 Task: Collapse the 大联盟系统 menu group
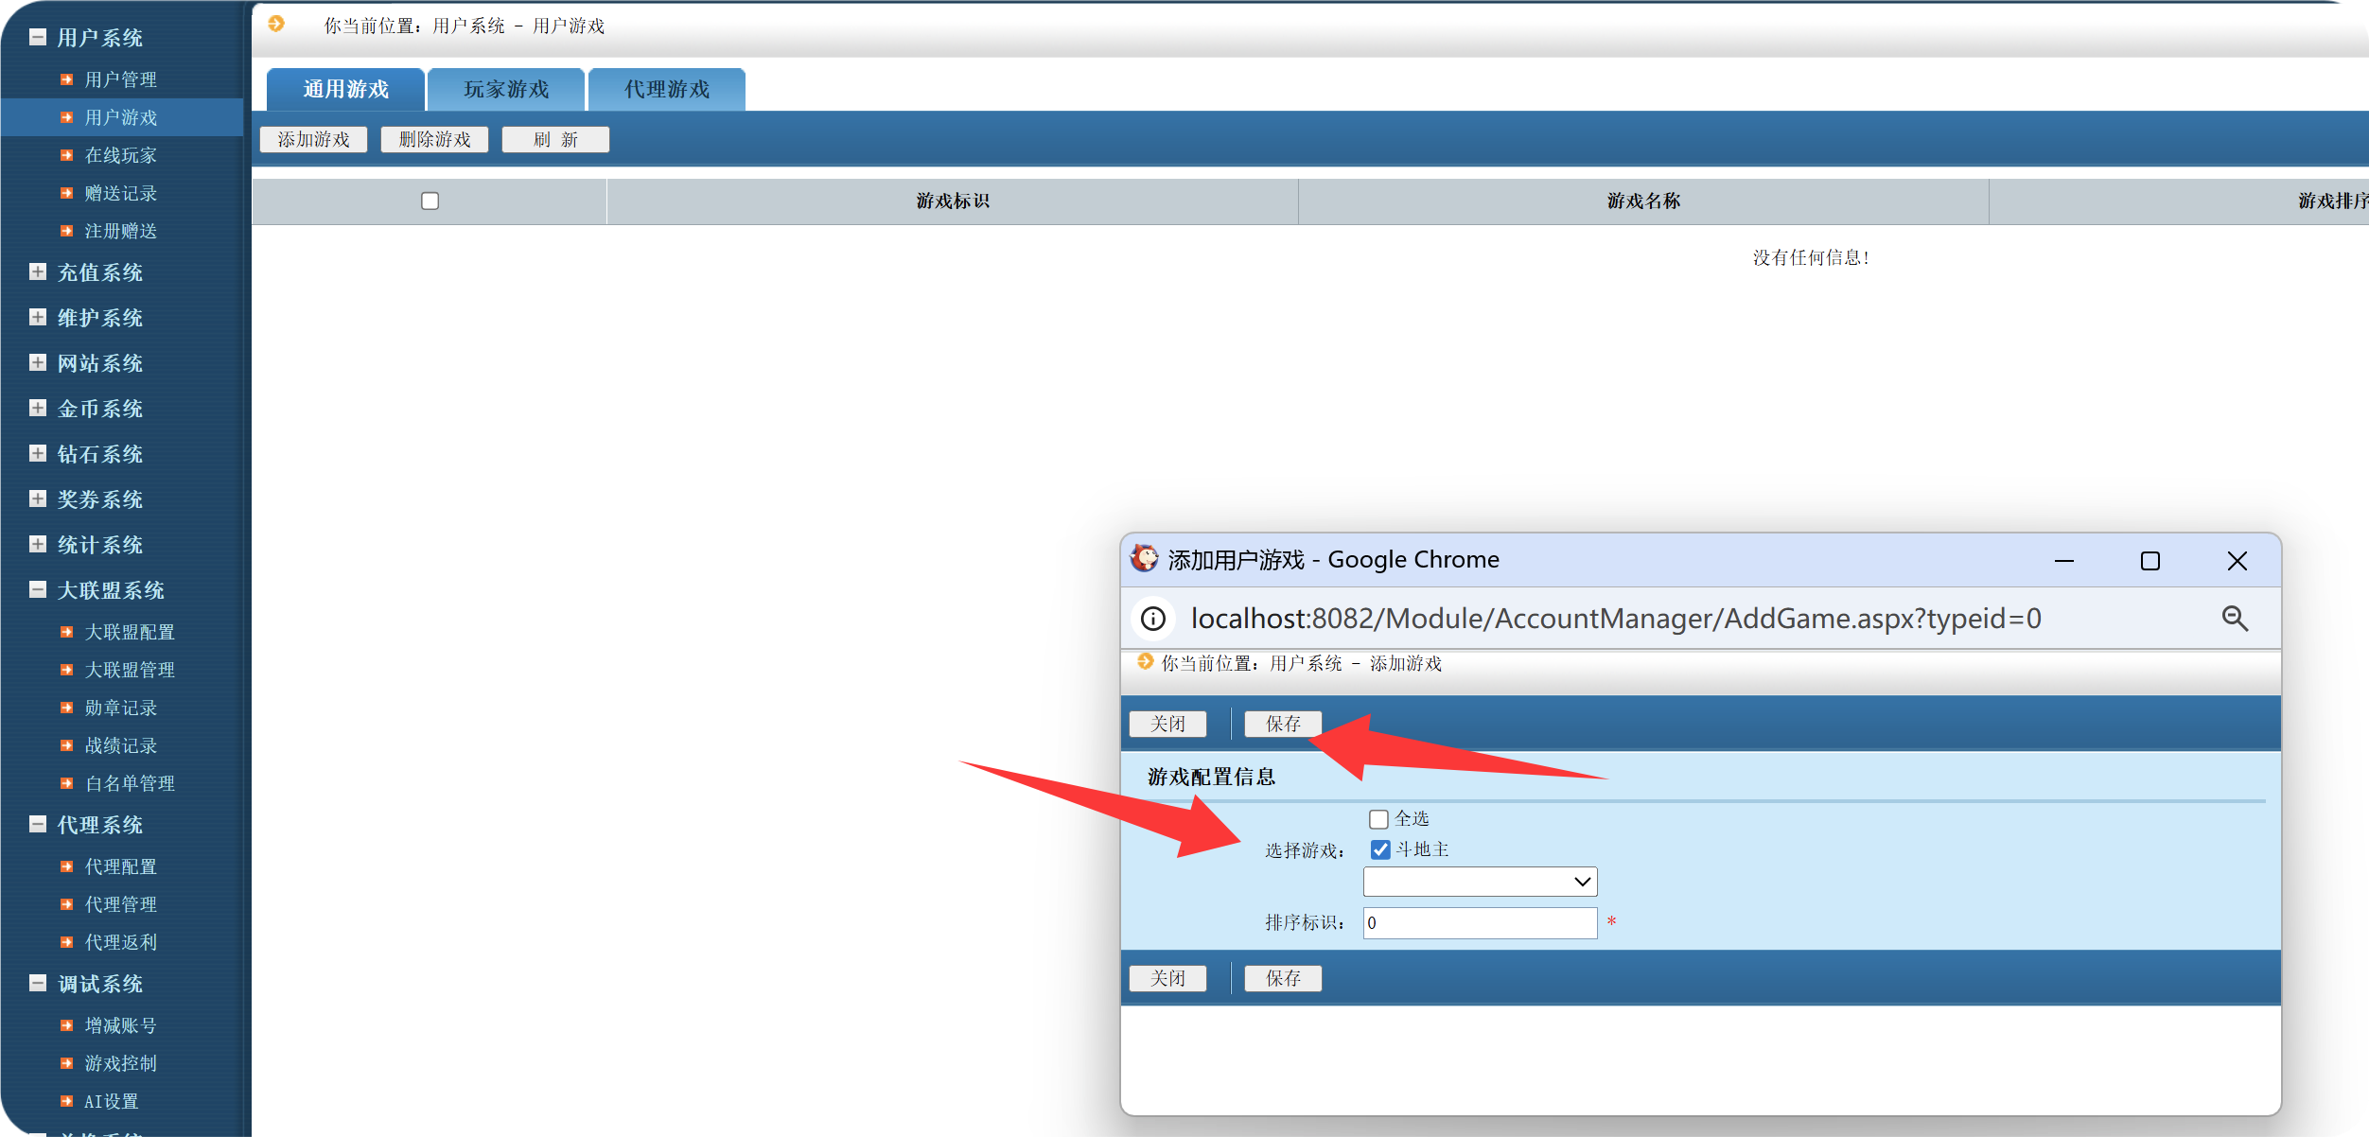click(38, 590)
